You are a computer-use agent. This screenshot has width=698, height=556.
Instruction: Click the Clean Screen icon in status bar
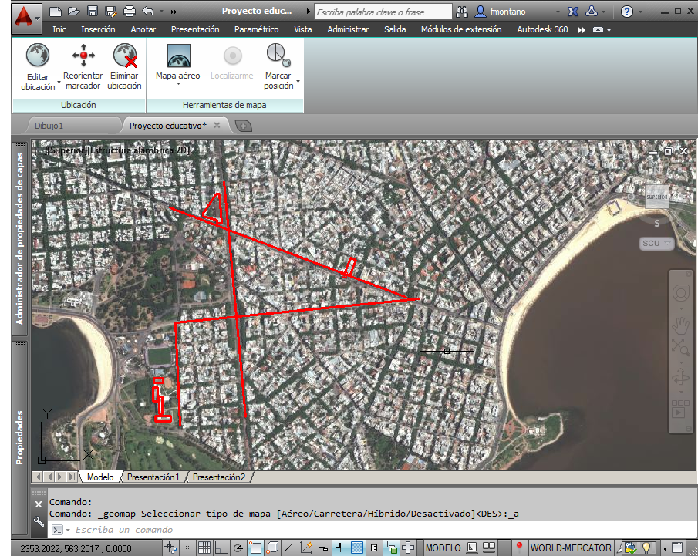(x=677, y=548)
